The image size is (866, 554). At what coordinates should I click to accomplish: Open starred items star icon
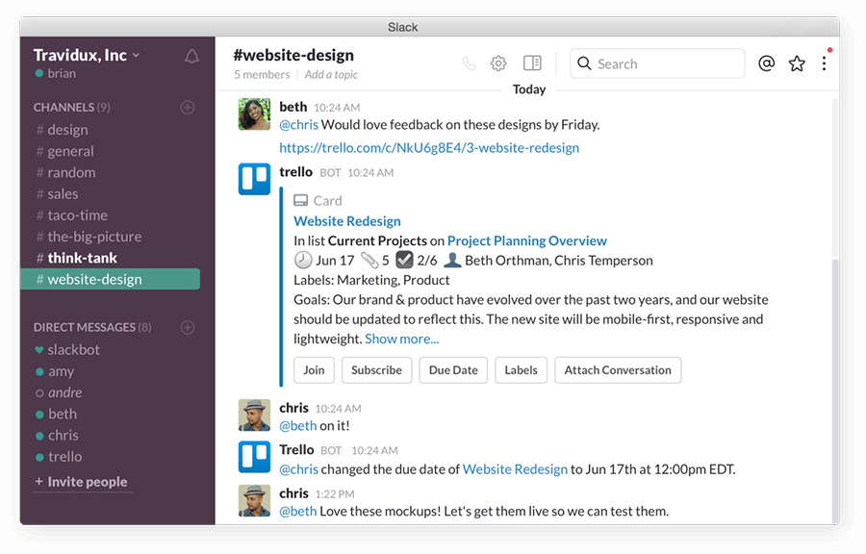797,63
